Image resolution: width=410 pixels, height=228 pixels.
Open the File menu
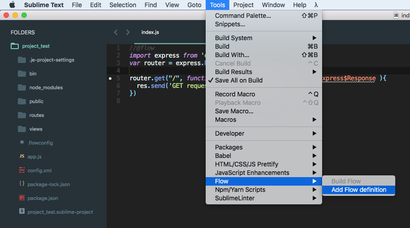77,5
